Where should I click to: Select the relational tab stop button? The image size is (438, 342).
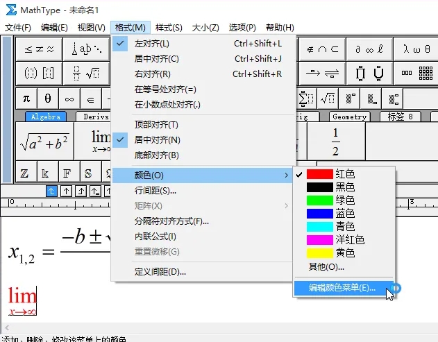(x=95, y=191)
